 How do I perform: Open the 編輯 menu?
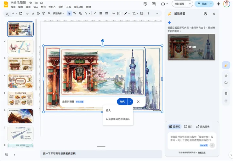(21, 7)
